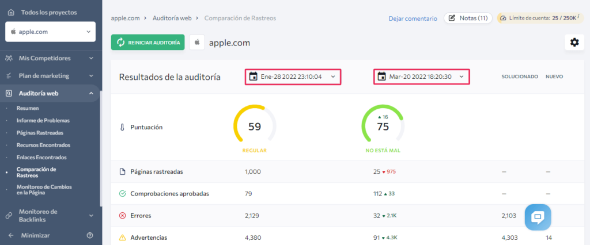Click the apple.com breadcrumb link
The width and height of the screenshot is (590, 245).
125,18
